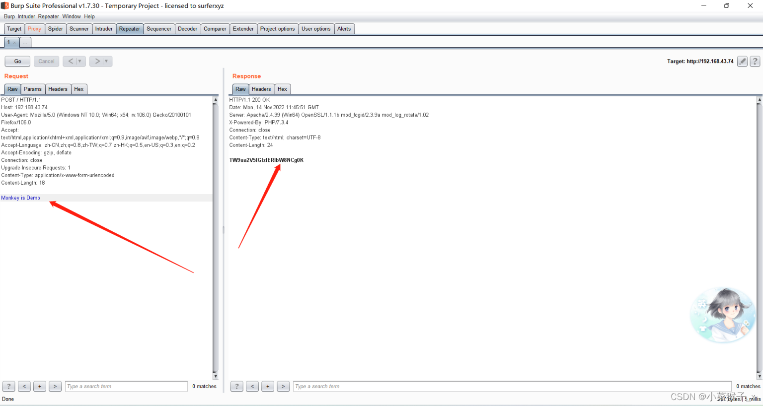Open the Repeater help question-mark icon
The width and height of the screenshot is (763, 406).
(755, 62)
